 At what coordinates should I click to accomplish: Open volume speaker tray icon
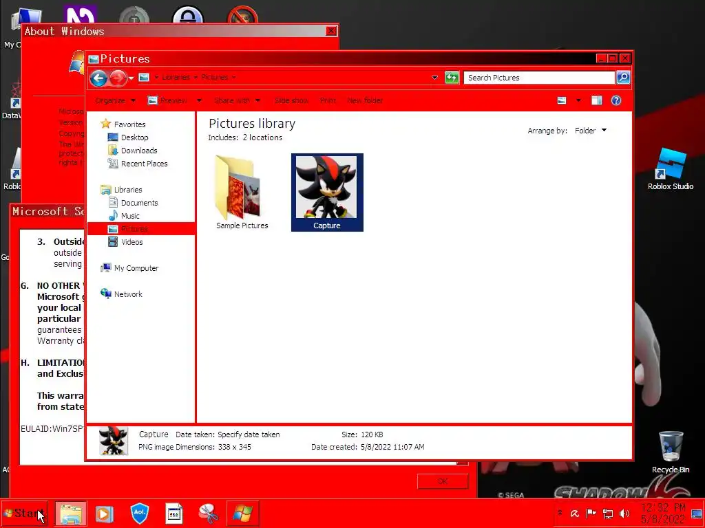coord(624,513)
